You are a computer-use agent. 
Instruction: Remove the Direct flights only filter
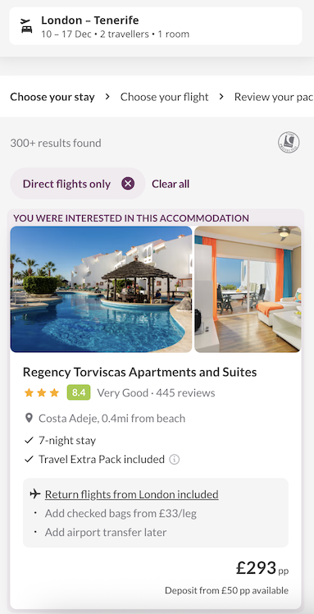coord(128,183)
